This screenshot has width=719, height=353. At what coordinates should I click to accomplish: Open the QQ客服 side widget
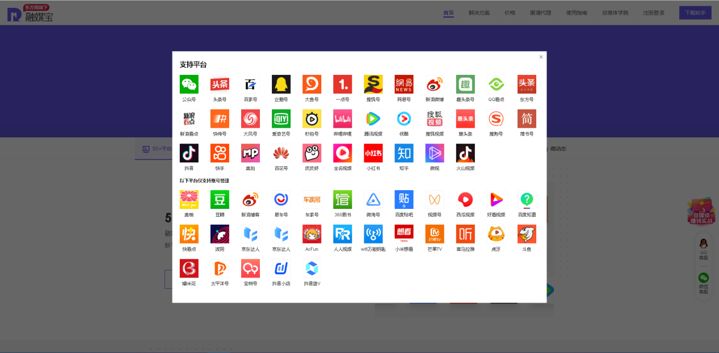pyautogui.click(x=703, y=249)
